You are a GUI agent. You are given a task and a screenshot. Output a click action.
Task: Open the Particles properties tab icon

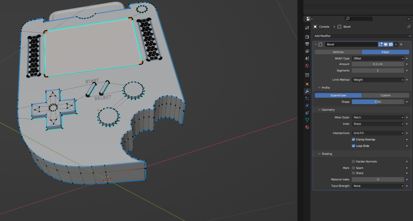[307, 99]
